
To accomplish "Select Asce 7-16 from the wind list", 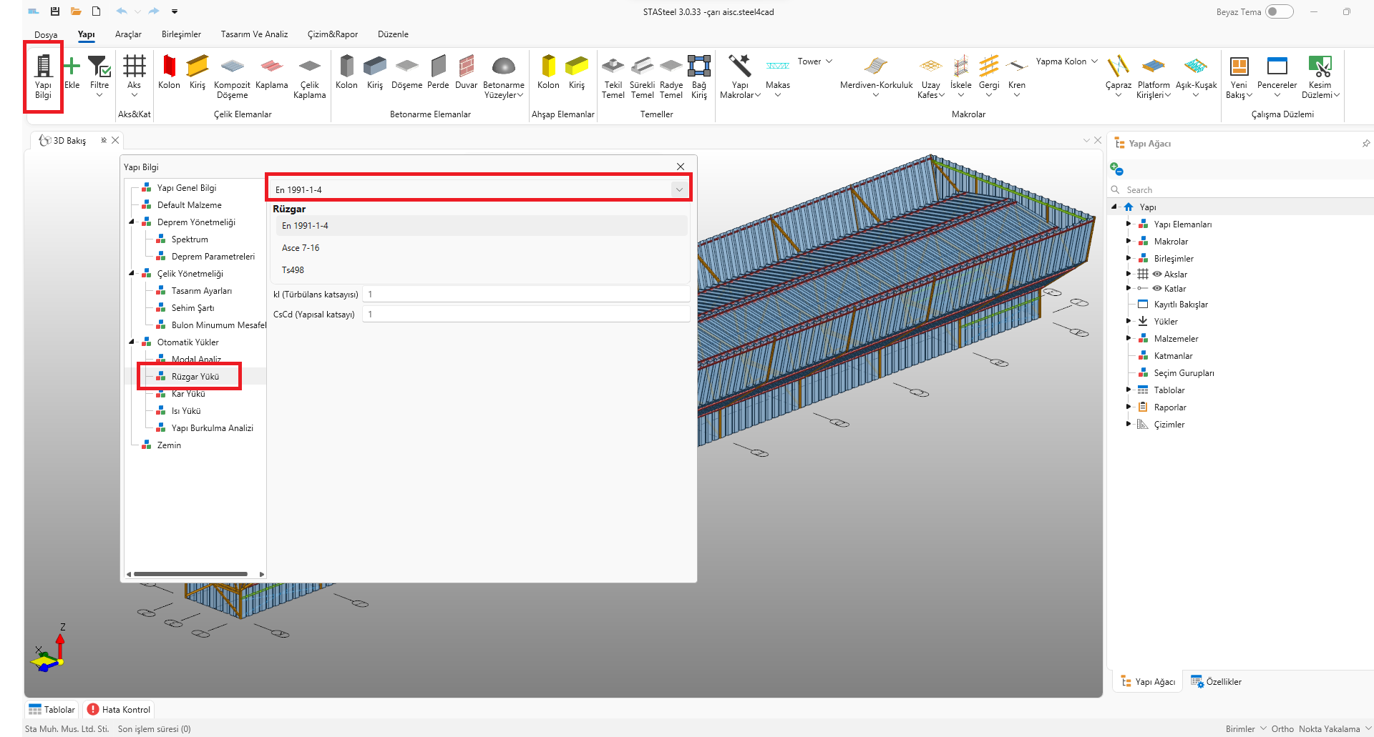I will tap(301, 248).
